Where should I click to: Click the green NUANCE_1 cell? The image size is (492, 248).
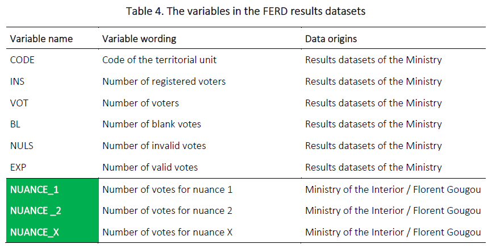pos(35,189)
